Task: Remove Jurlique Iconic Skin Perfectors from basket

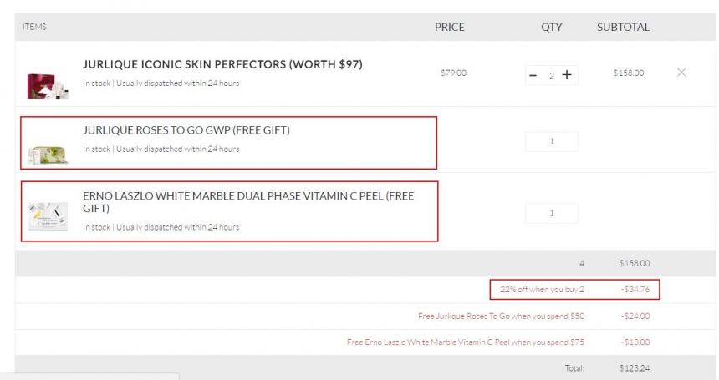Action: tap(681, 73)
